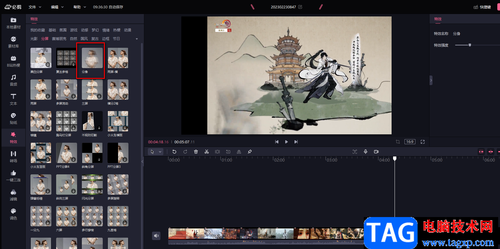Open the 音频 audio panel in sidebar
This screenshot has width=500, height=249.
[x=13, y=80]
